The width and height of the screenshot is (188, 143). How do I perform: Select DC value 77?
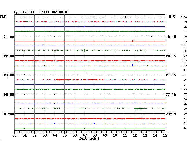[x=185, y=95]
